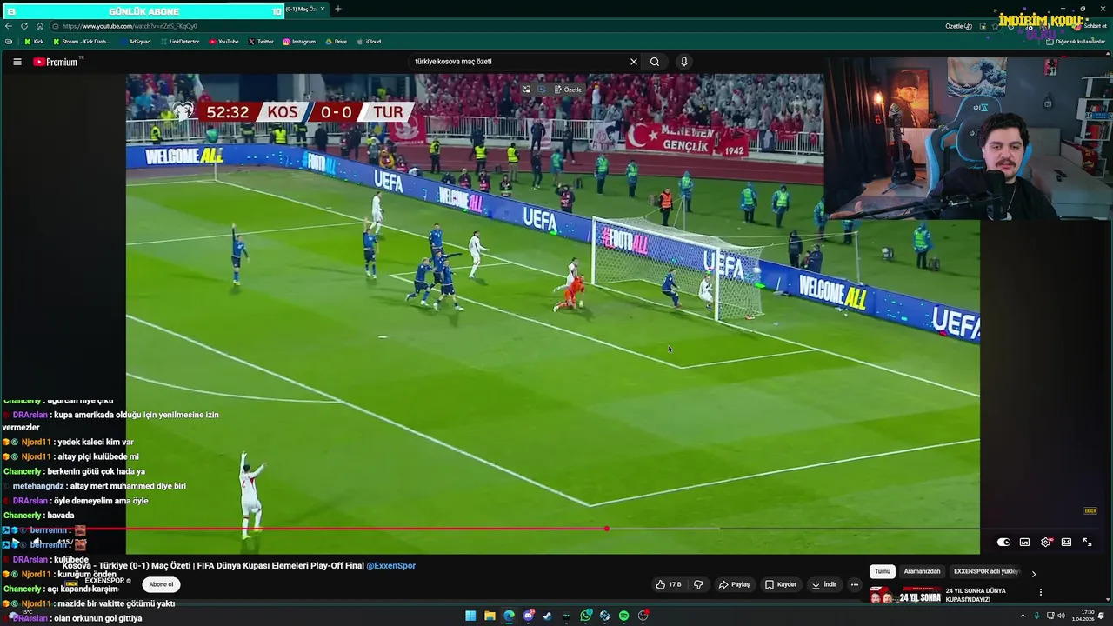
Task: Click the Özetle button above video
Action: [569, 90]
